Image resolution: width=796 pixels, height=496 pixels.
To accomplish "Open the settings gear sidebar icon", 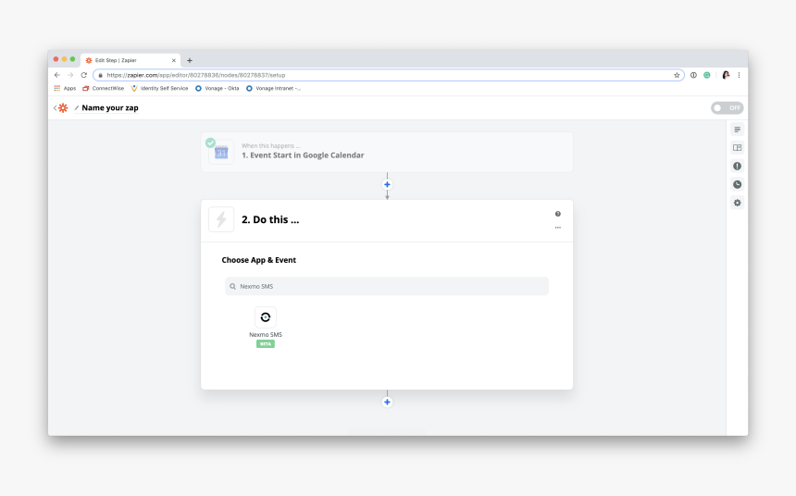I will 737,203.
